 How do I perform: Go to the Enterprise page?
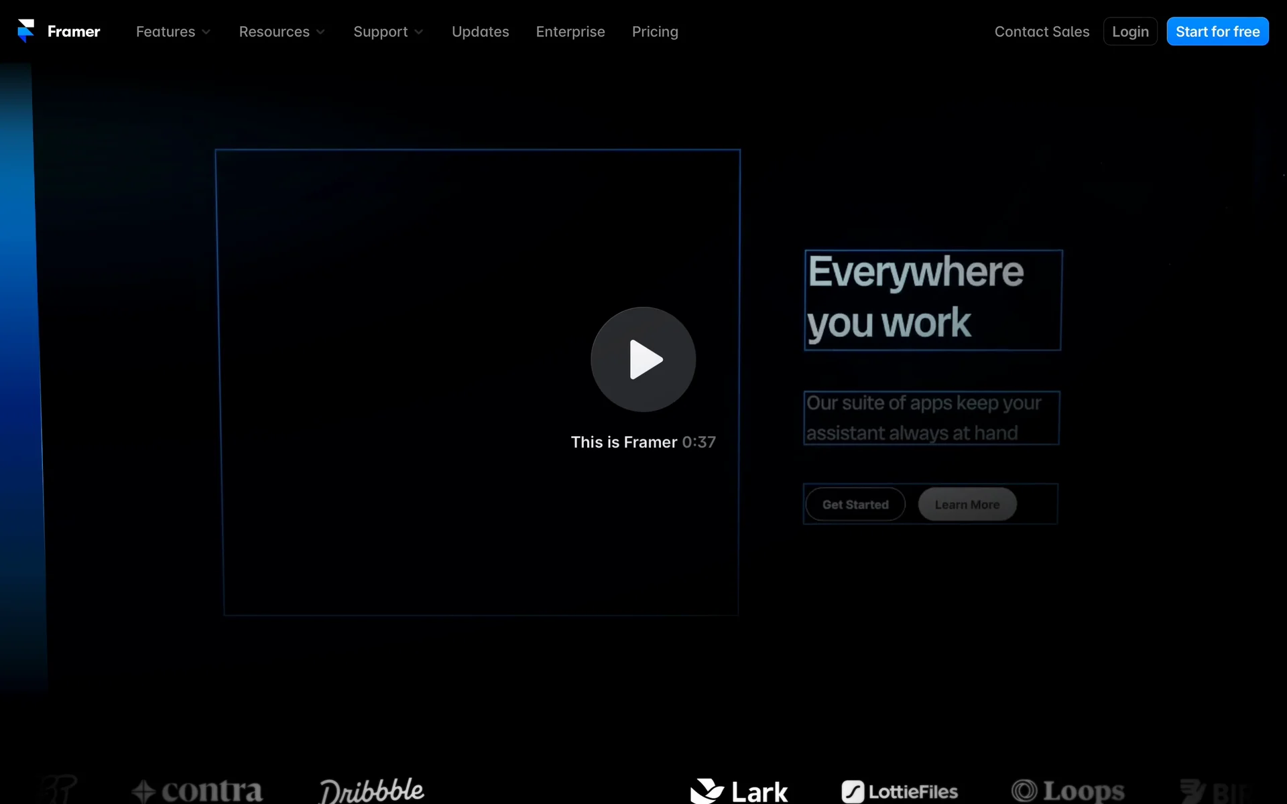click(x=570, y=31)
